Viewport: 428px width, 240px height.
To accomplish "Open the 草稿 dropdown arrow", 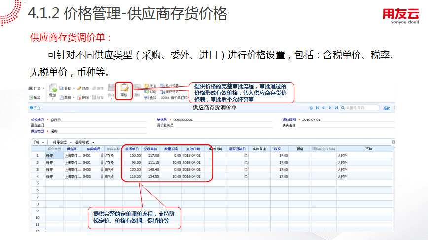I will [74, 97].
